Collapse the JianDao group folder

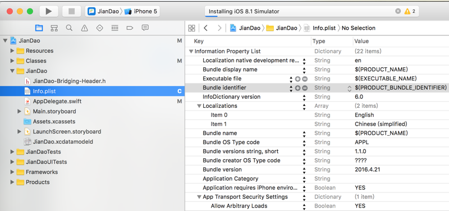click(x=12, y=71)
